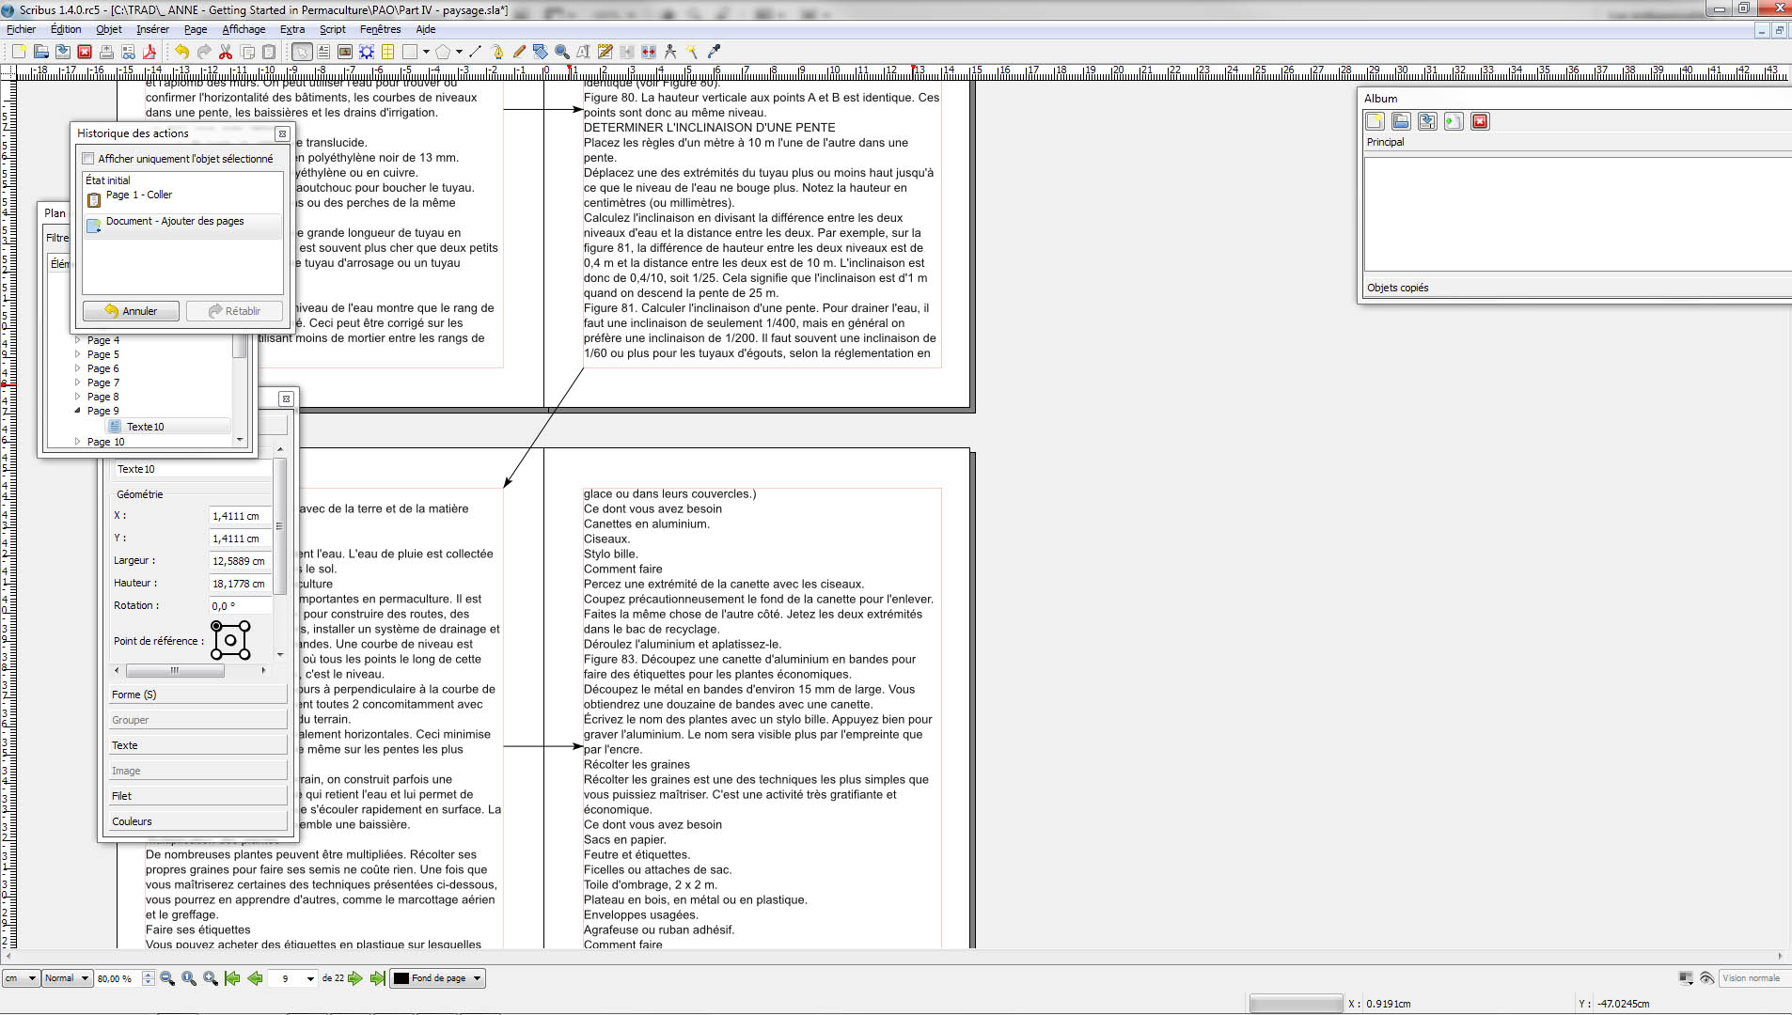Select the text frame insertion tool

point(323,52)
